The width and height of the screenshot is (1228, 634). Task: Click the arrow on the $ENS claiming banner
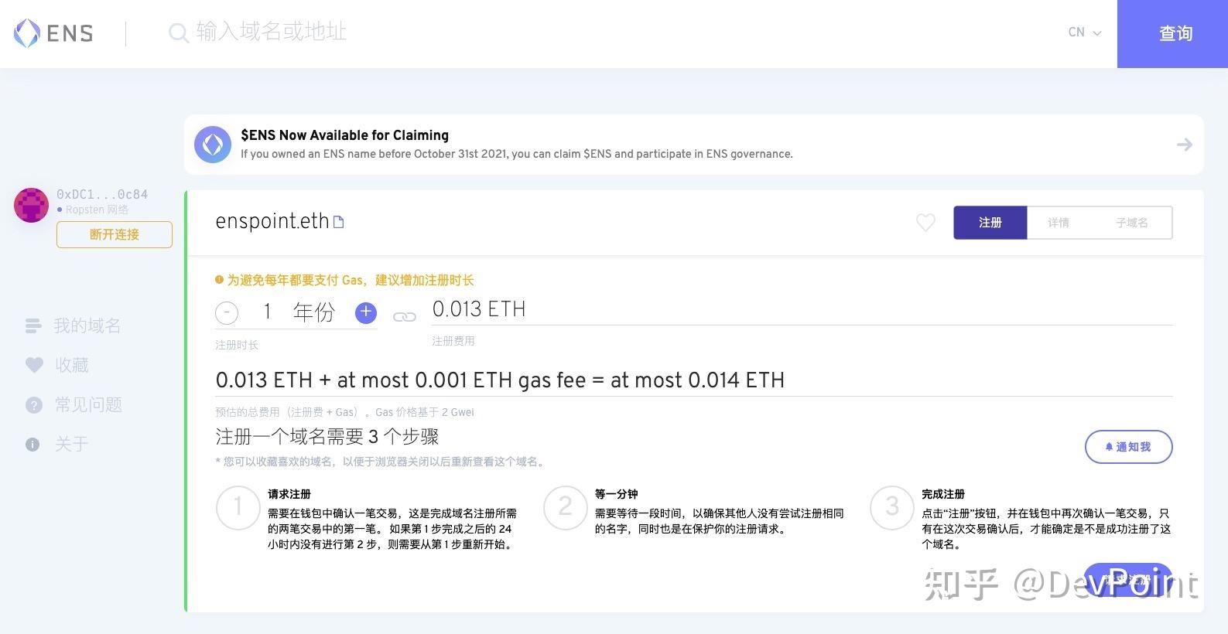pyautogui.click(x=1184, y=145)
